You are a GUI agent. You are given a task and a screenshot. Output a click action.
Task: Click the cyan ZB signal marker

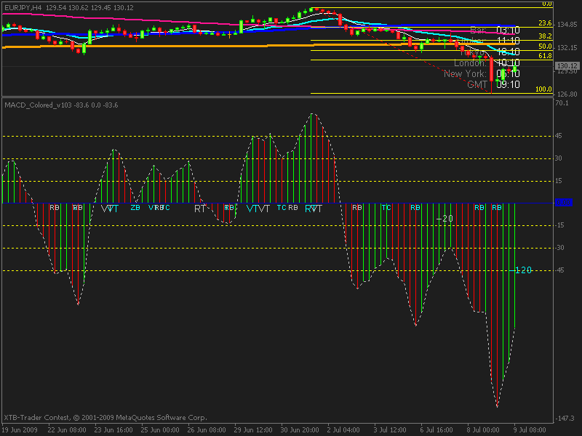tap(135, 208)
